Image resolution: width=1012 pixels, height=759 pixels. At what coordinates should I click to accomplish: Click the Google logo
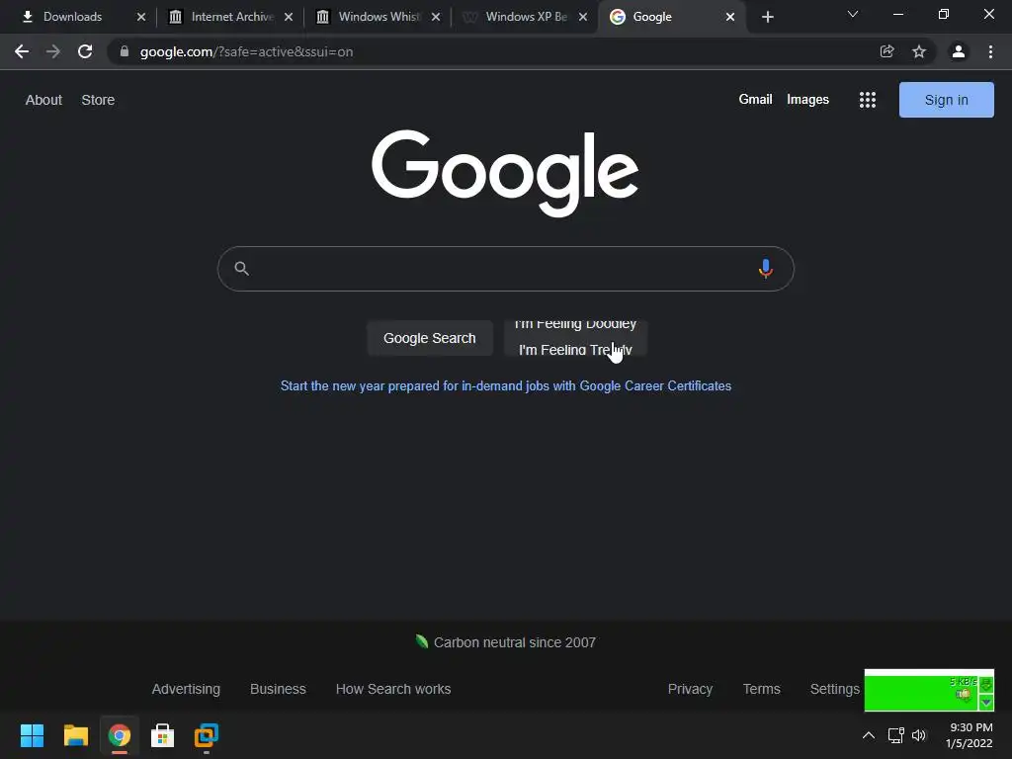coord(505,172)
